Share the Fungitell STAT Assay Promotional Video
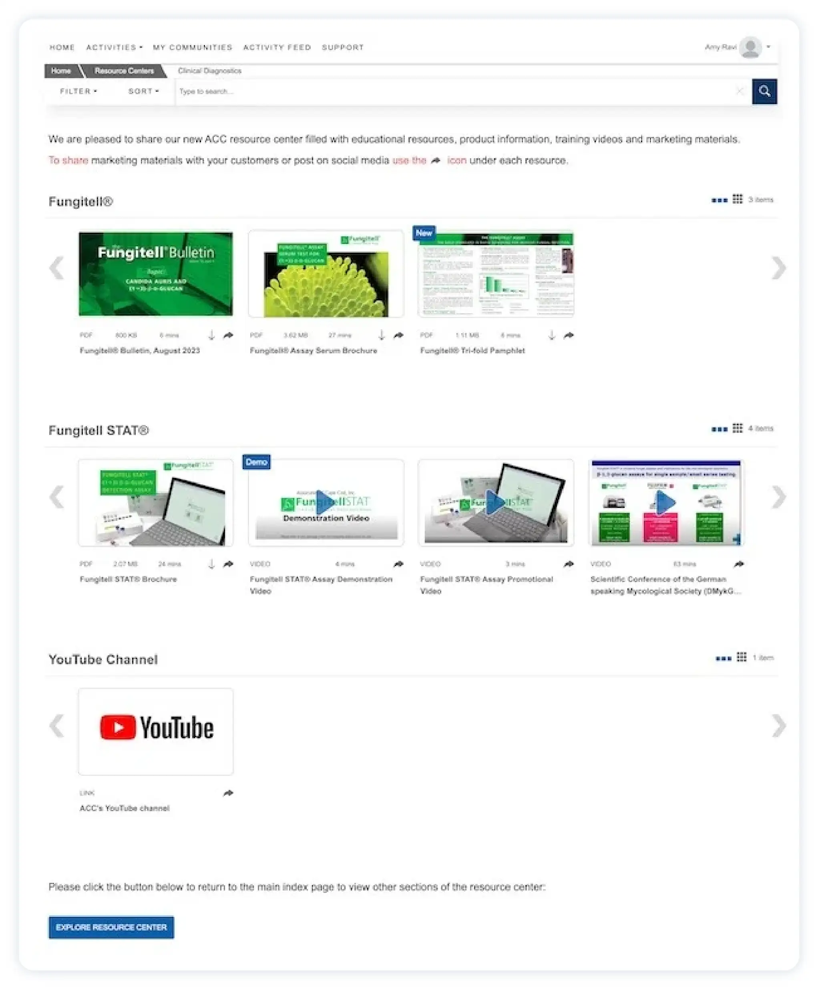 coord(569,564)
